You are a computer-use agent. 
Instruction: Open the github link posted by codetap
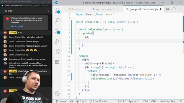coord(32,71)
